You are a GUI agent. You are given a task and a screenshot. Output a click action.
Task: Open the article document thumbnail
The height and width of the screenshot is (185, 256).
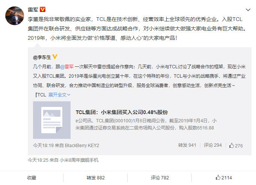tap(52, 120)
